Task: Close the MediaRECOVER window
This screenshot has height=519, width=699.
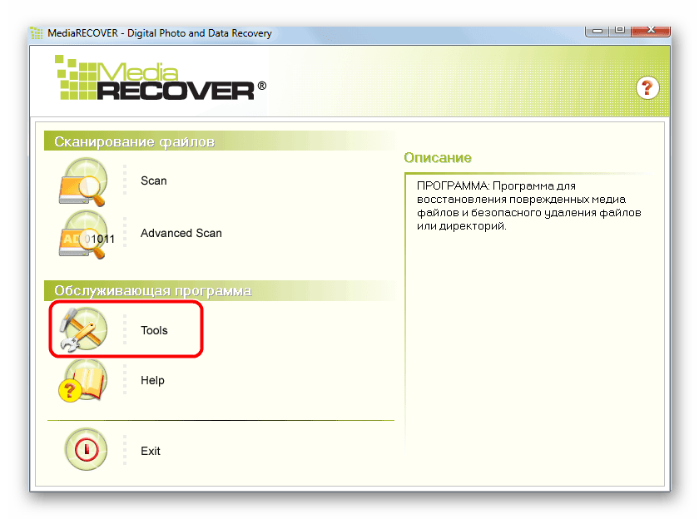Action: 651,30
